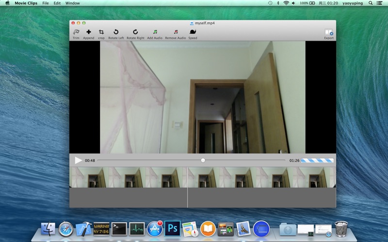This screenshot has width=388, height=242.
Task: Open Xcode from the Dock
Action: pos(83,229)
